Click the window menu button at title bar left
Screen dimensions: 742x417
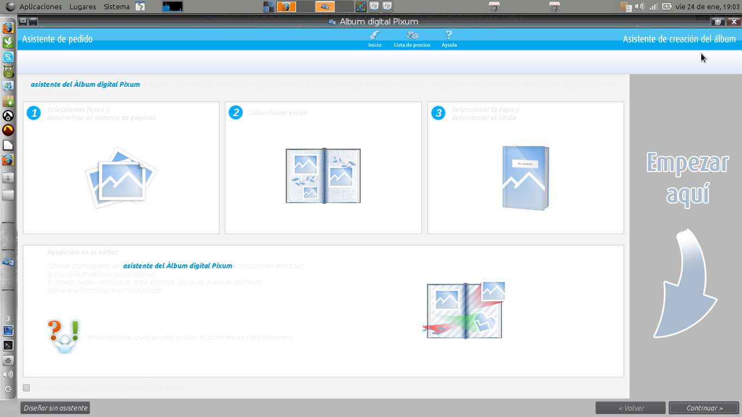[x=23, y=22]
